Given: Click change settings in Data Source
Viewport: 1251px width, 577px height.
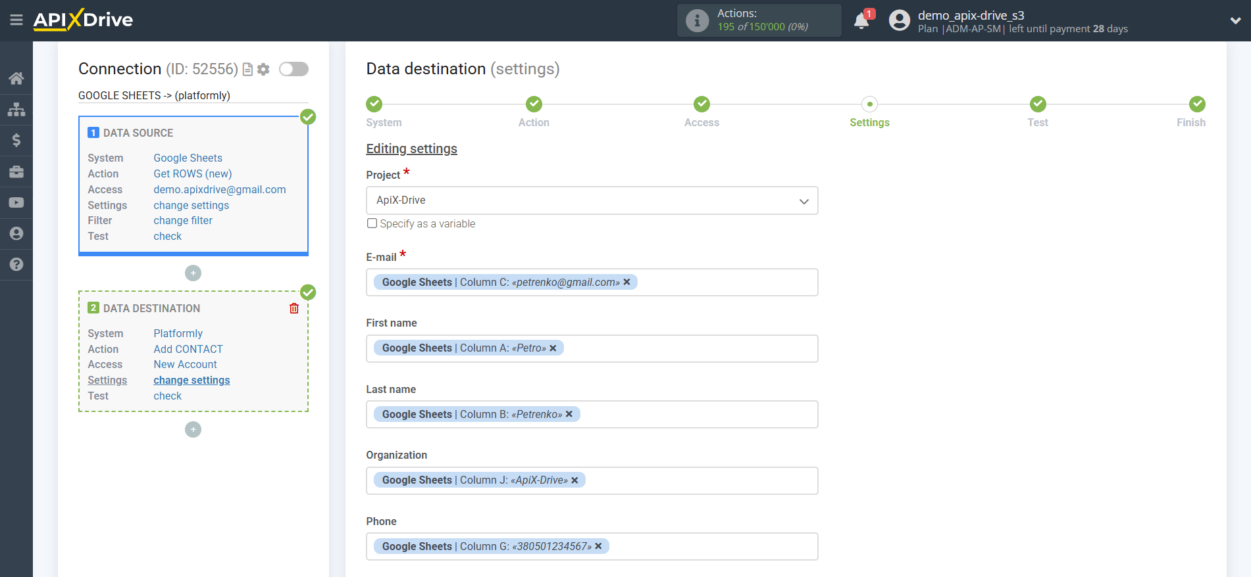Looking at the screenshot, I should click(191, 205).
